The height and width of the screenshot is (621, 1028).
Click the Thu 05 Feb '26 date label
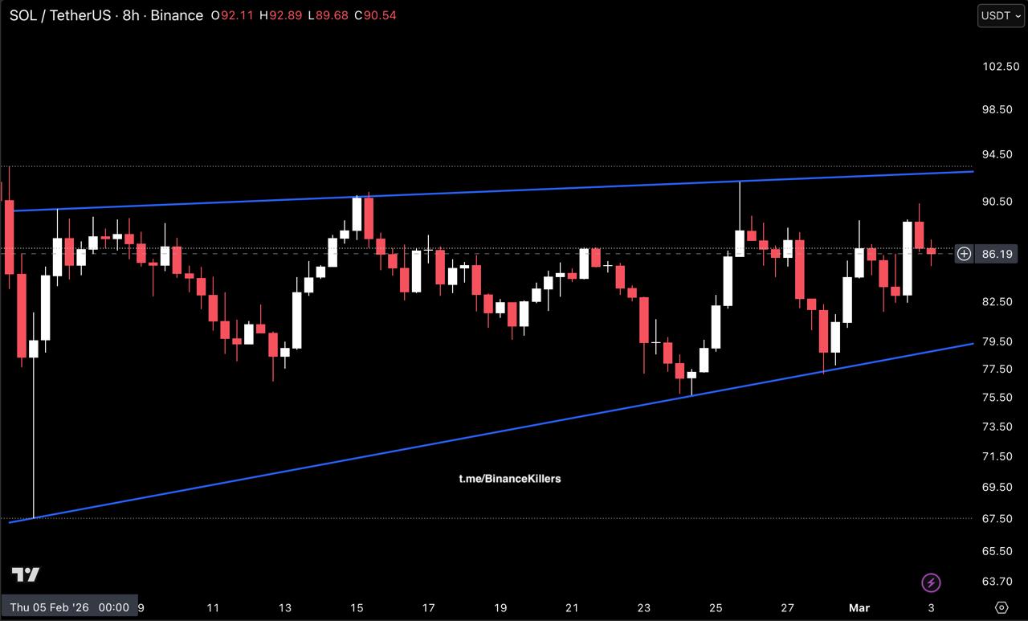(69, 607)
